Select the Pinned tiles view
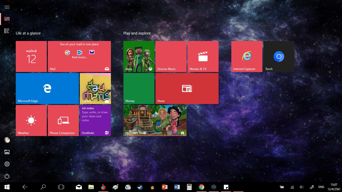This screenshot has height=192, width=342. [x=7, y=19]
